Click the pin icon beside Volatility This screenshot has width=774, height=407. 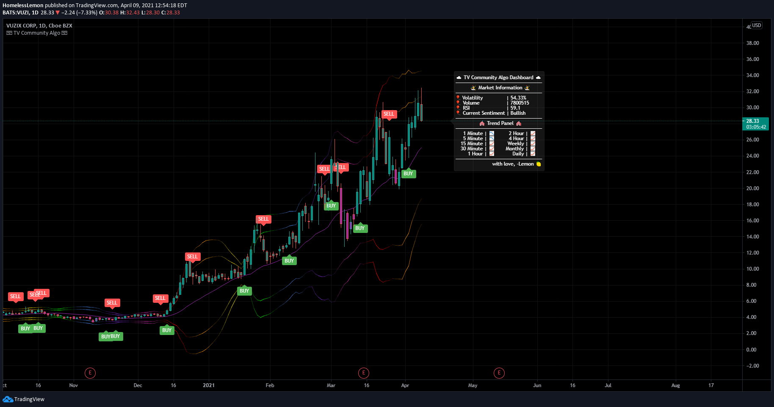(458, 98)
